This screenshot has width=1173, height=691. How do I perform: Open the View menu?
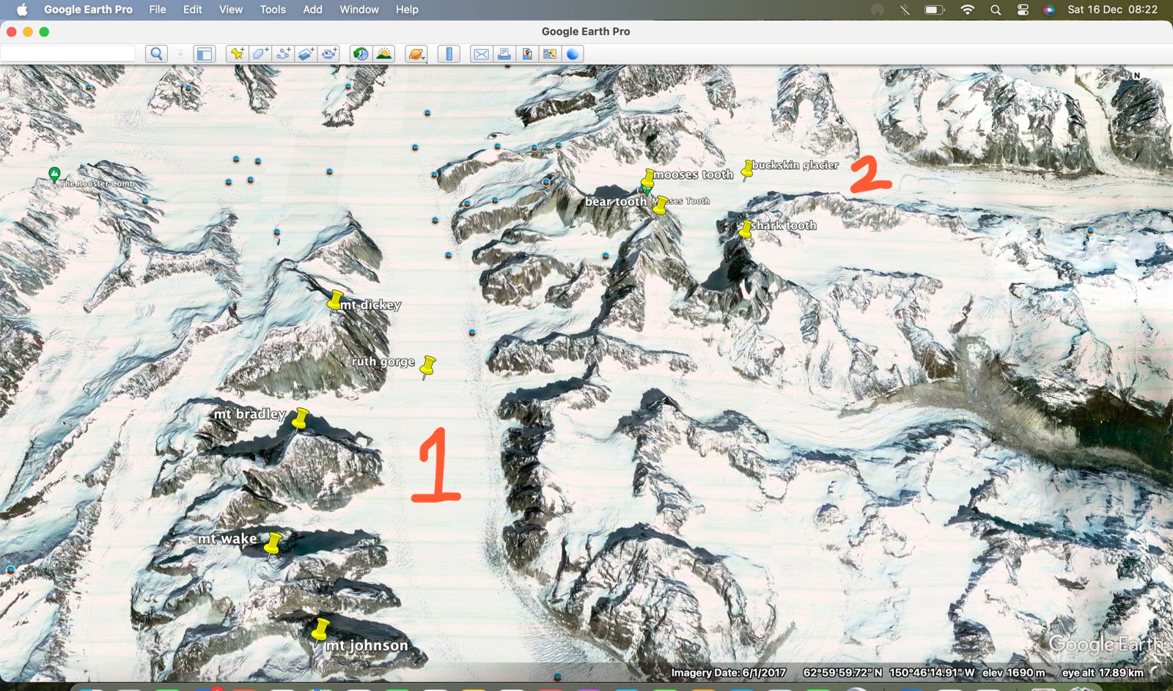[x=230, y=10]
